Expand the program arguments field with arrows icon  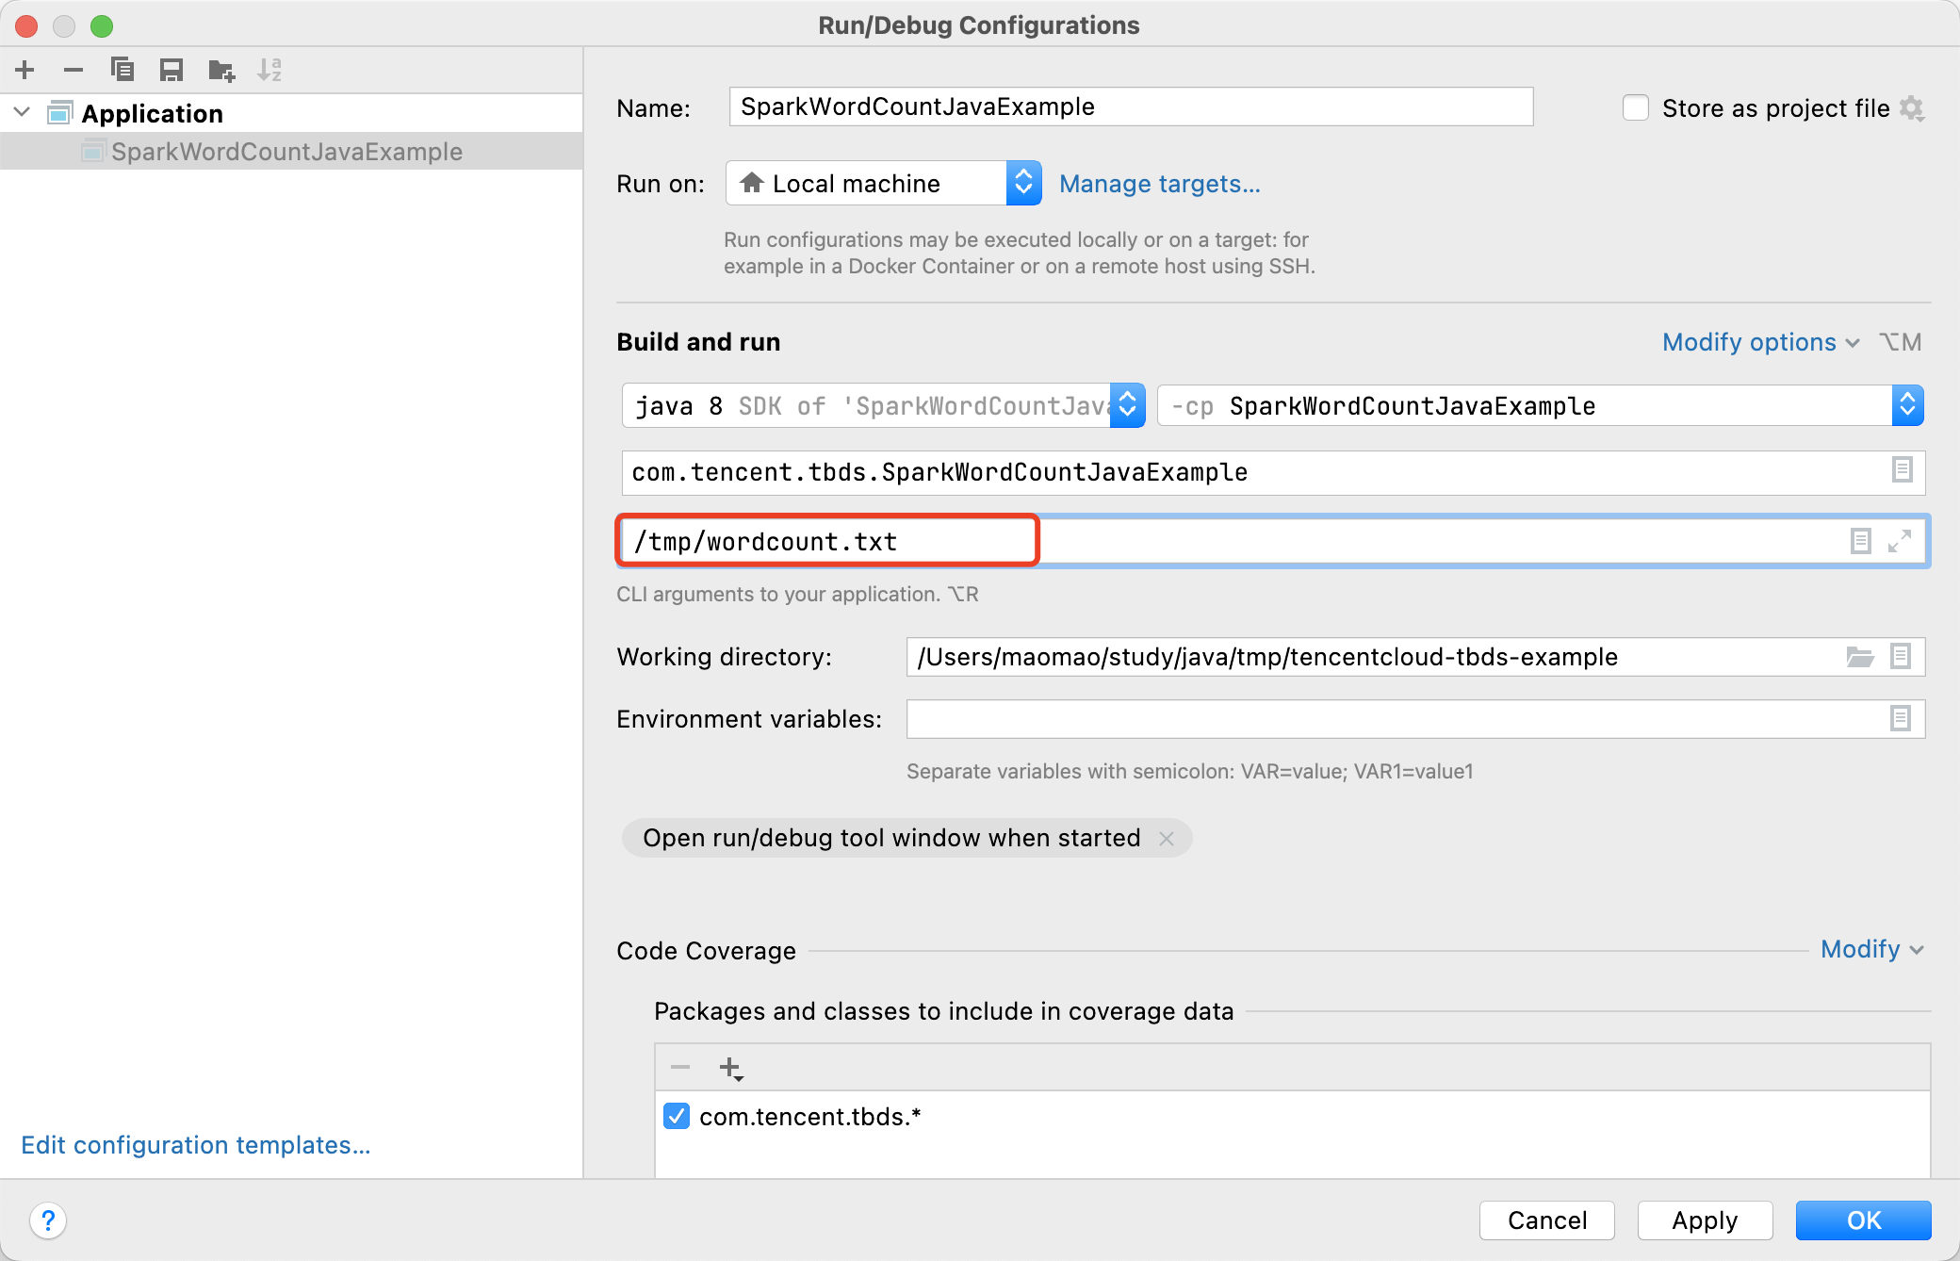[x=1899, y=541]
